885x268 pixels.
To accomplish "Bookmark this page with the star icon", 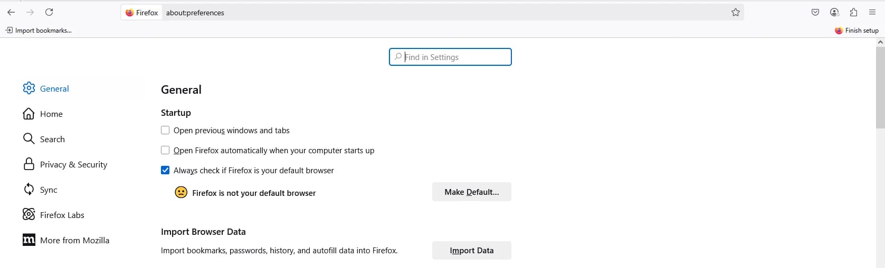I will 736,13.
